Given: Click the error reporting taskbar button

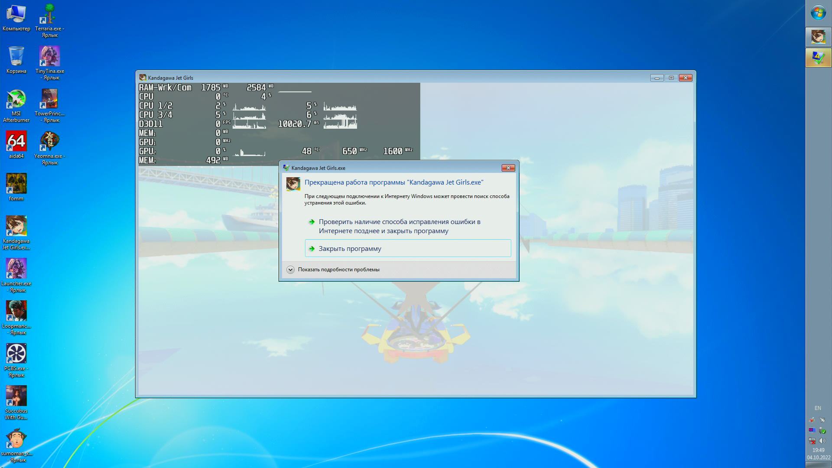Looking at the screenshot, I should point(818,58).
